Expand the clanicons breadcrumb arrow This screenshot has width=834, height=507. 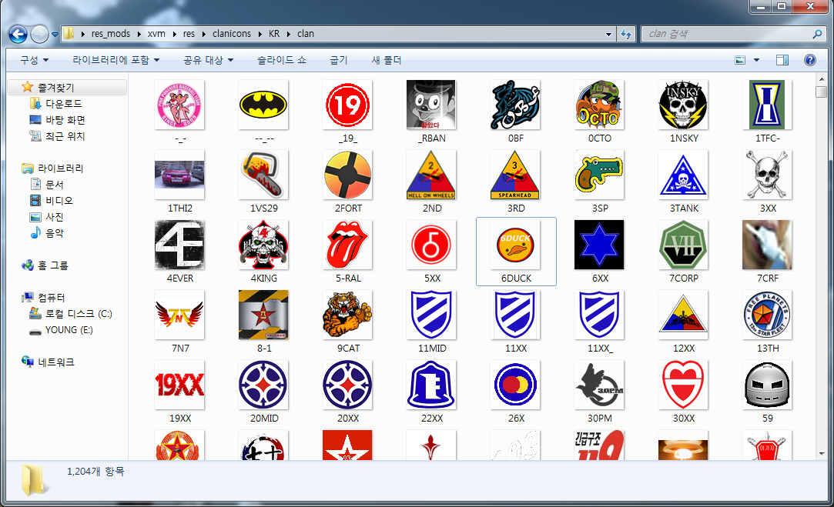(x=260, y=34)
